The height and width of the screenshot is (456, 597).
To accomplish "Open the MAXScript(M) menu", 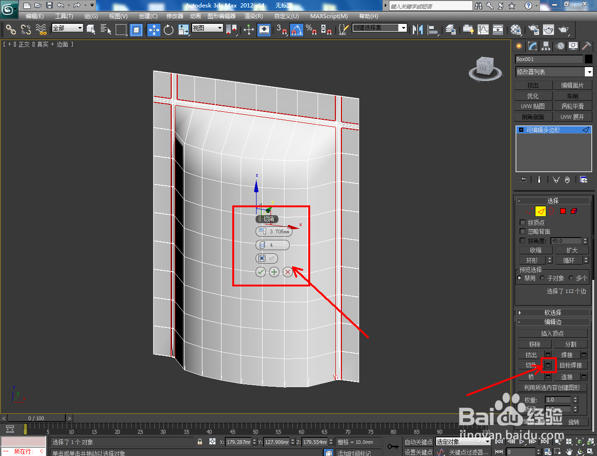I will pyautogui.click(x=329, y=16).
